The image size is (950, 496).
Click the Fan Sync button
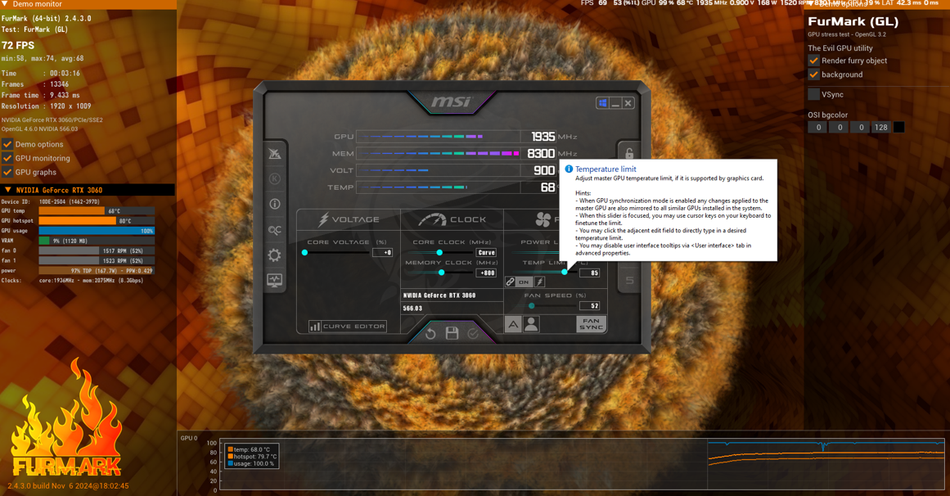point(592,324)
